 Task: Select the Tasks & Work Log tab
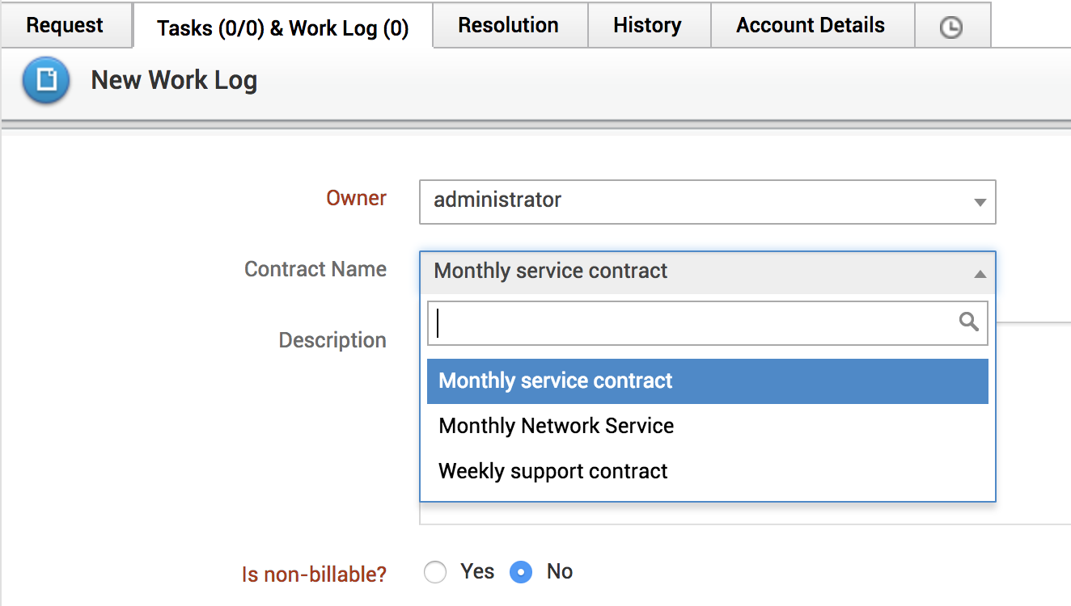[x=282, y=28]
